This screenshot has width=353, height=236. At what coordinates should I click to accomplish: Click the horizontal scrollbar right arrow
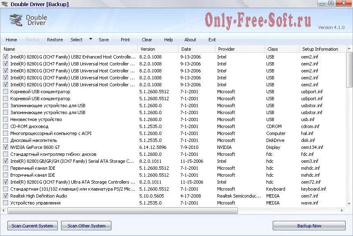pos(342,211)
